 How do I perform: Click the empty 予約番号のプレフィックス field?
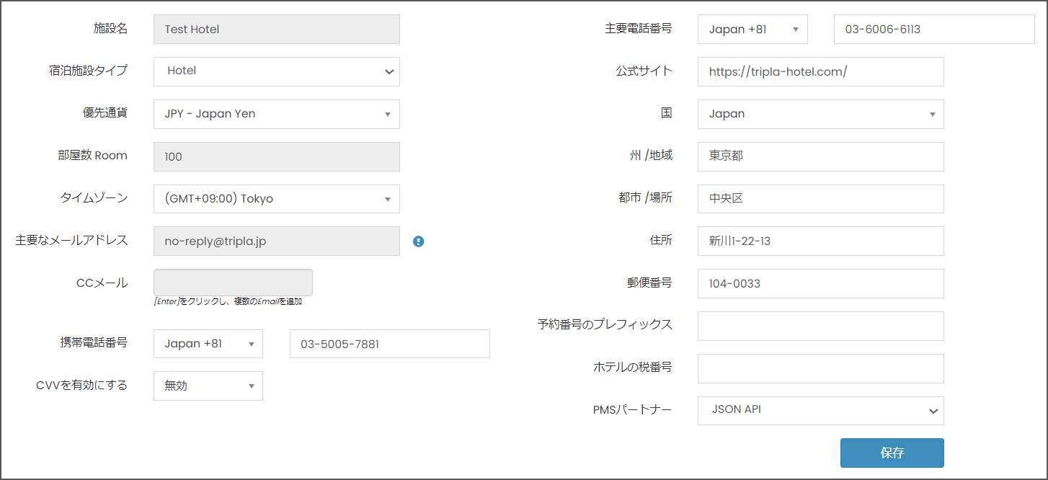[x=820, y=326]
